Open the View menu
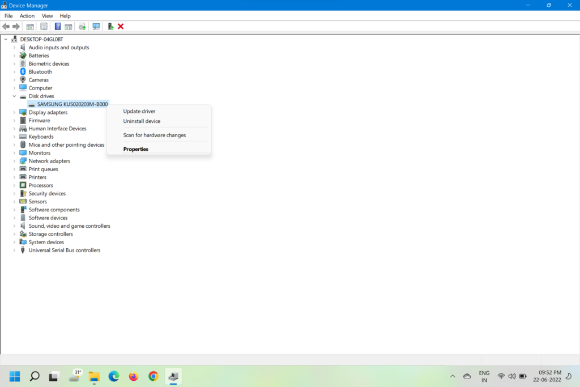 [47, 16]
